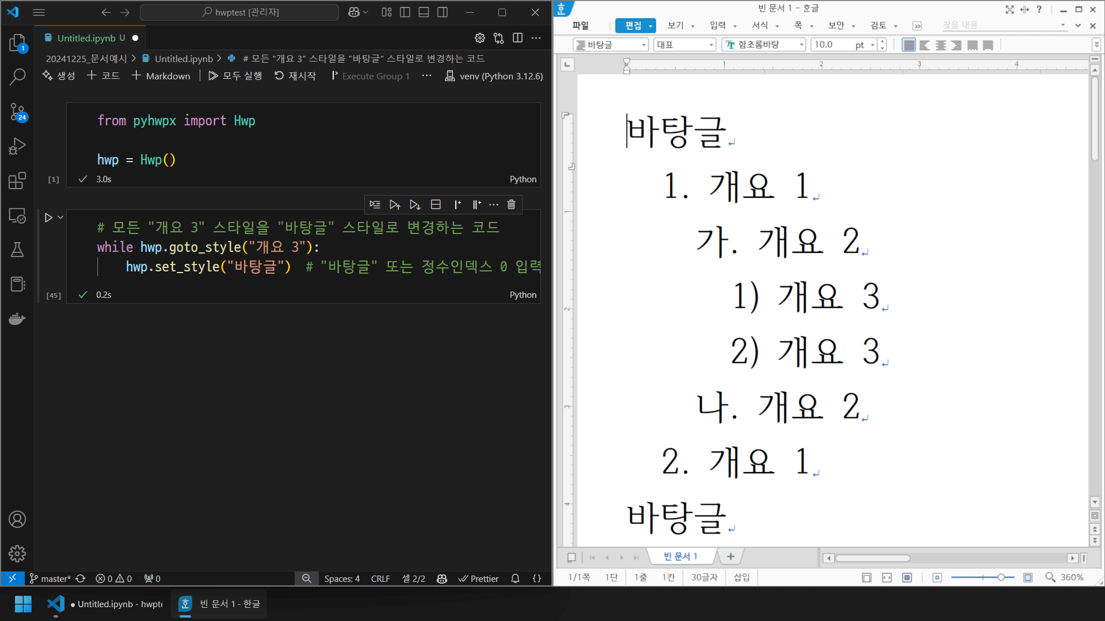Open the Extensions view in sidebar
This screenshot has height=621, width=1105.
(17, 181)
